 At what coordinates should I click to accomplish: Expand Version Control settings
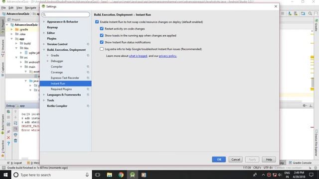coord(44,44)
